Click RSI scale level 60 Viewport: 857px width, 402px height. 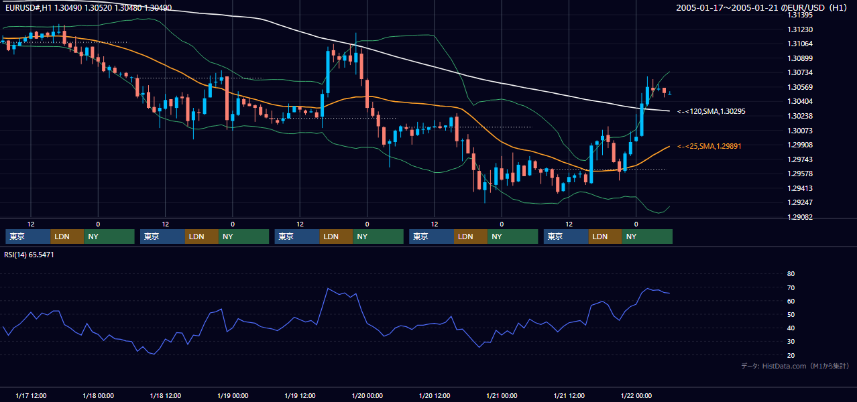[791, 301]
